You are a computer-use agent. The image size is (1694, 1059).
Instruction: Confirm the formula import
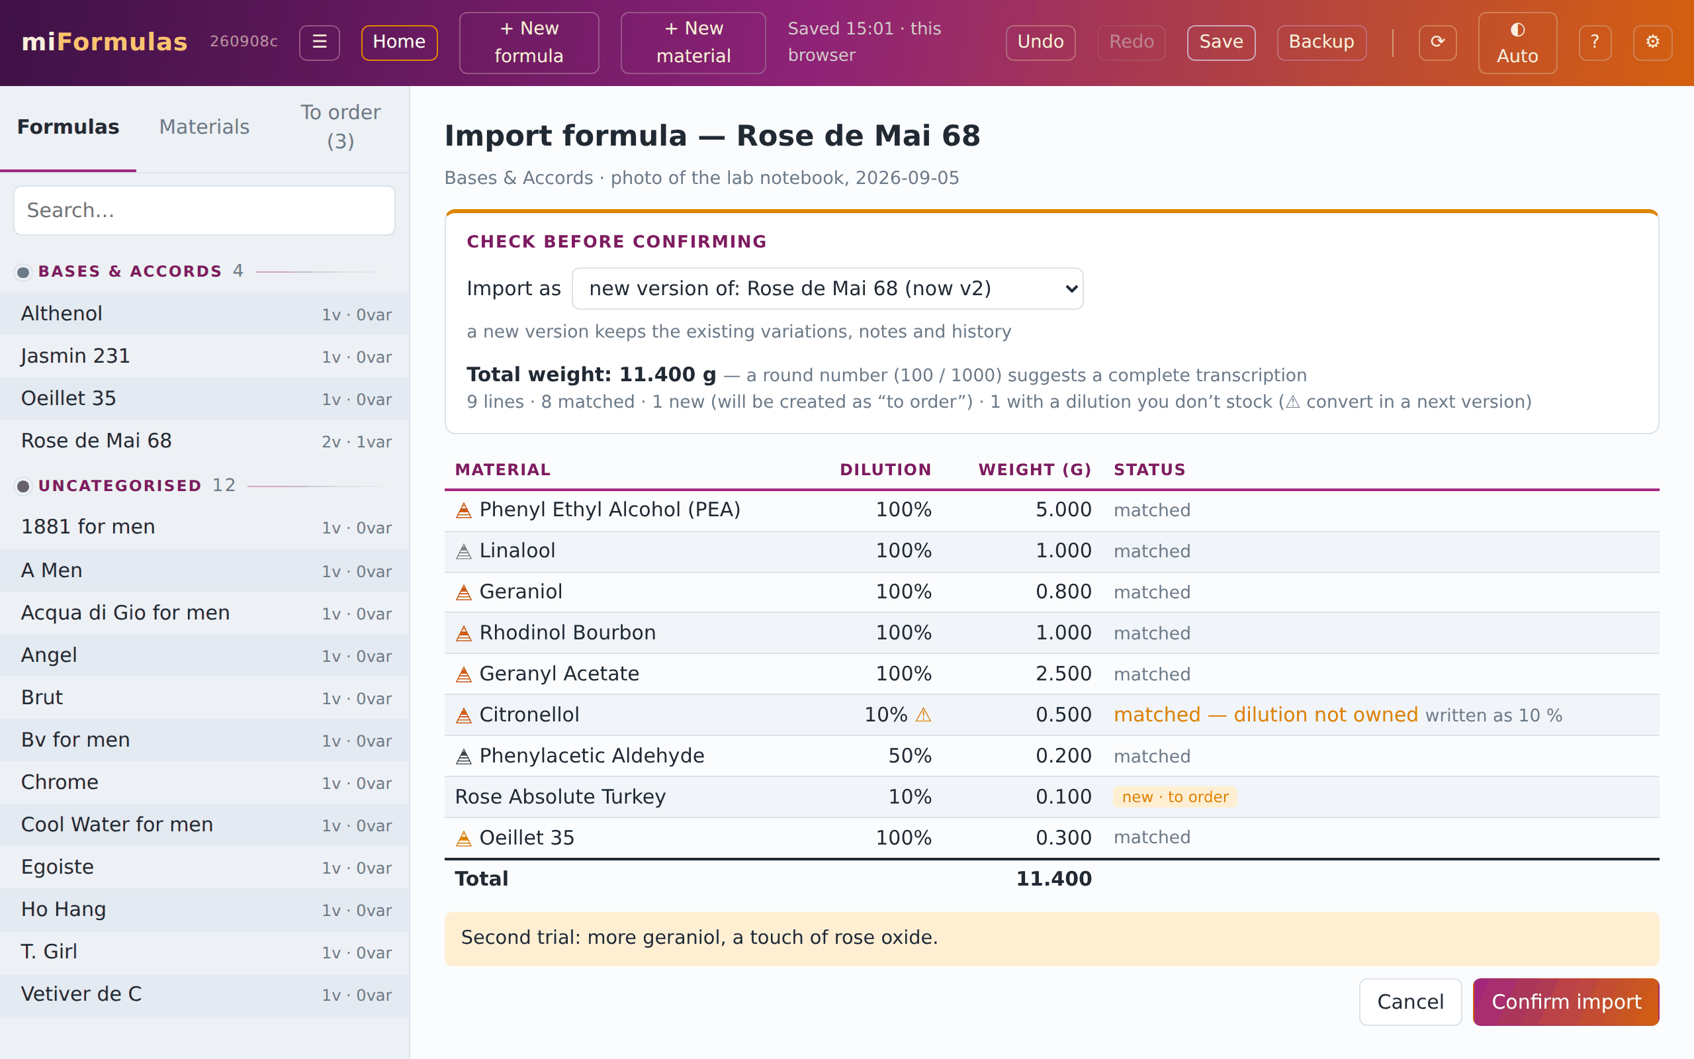point(1566,1001)
